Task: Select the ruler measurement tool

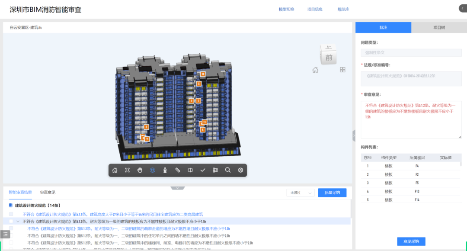Action: pos(177,170)
